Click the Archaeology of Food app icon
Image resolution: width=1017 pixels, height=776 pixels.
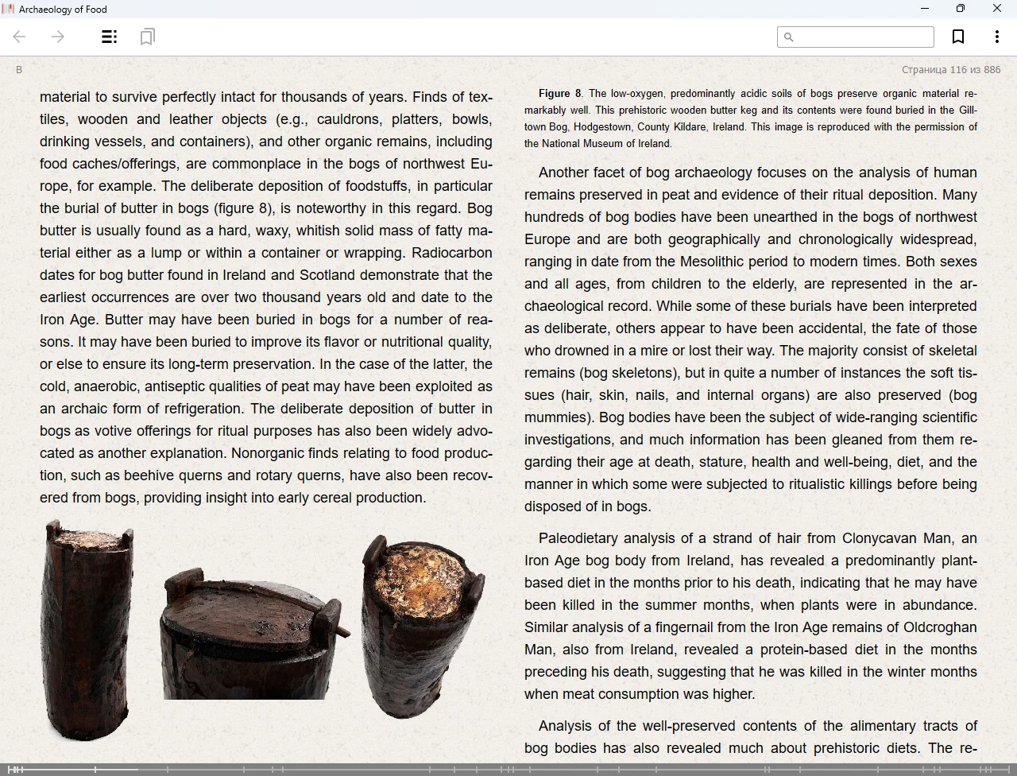tap(9, 9)
